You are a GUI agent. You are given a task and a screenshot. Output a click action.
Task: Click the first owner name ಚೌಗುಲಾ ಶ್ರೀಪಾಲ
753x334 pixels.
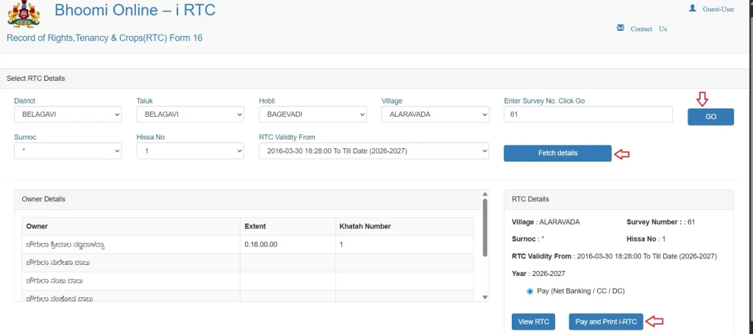point(65,245)
